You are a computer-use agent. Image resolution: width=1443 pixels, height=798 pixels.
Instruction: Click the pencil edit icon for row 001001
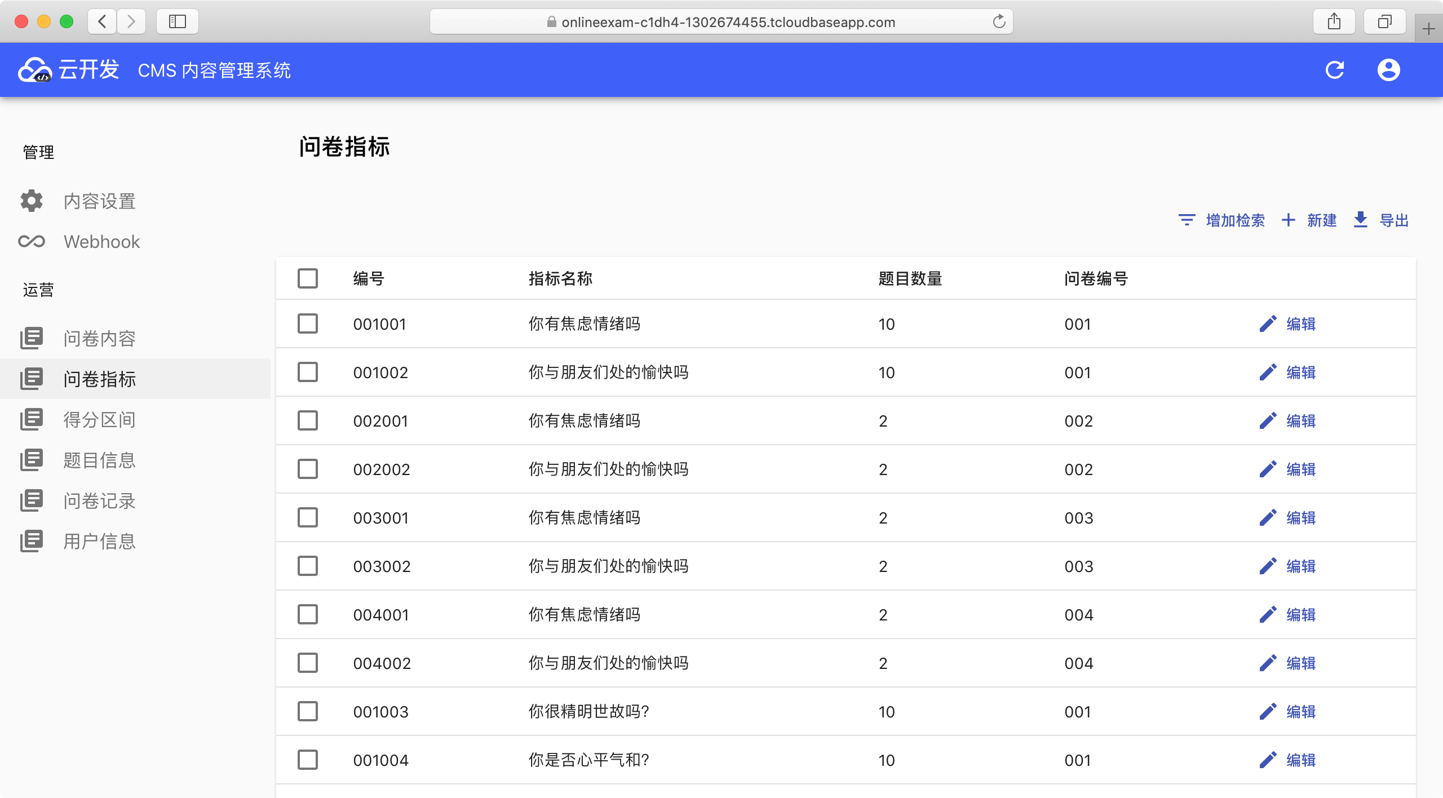pos(1268,324)
